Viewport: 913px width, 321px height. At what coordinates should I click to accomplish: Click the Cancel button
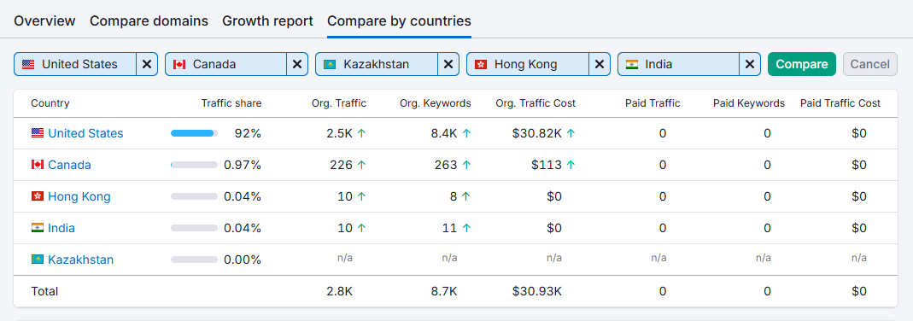pos(870,64)
